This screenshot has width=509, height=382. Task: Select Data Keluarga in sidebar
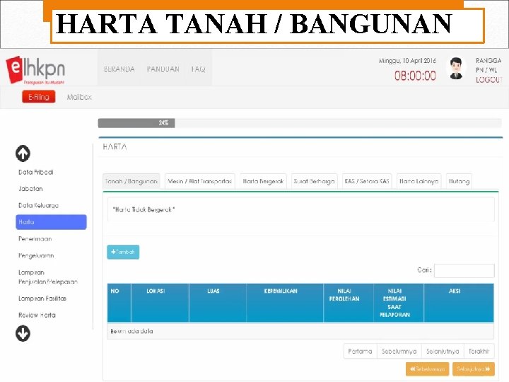(x=38, y=205)
